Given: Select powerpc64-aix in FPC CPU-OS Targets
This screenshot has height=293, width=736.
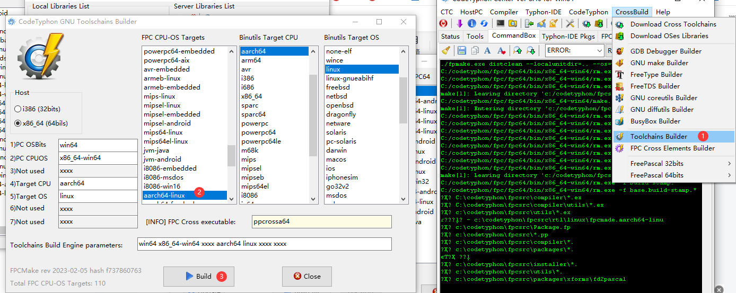Looking at the screenshot, I should (185, 60).
